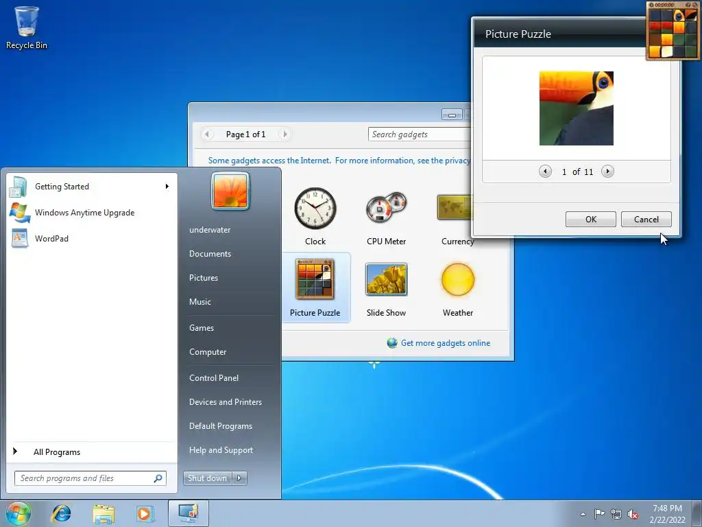This screenshot has width=702, height=527.
Task: Open Internet Explorer from the taskbar
Action: click(x=61, y=513)
